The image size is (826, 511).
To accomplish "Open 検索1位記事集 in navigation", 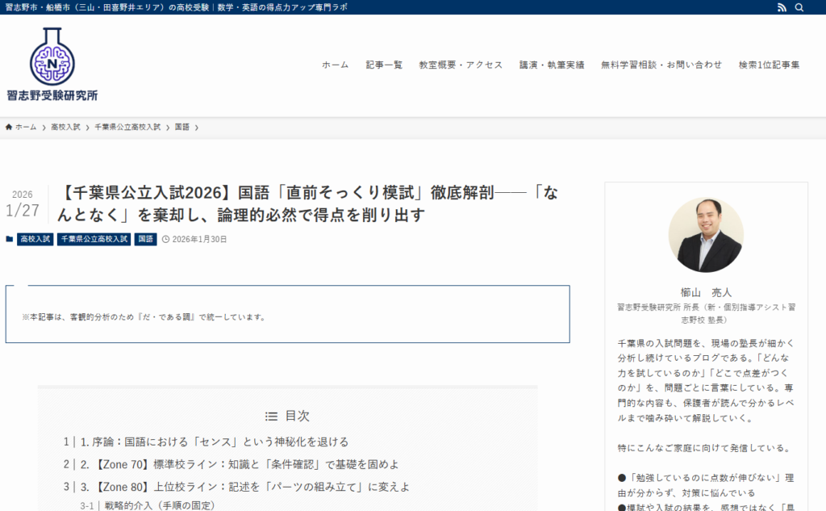I will (769, 65).
